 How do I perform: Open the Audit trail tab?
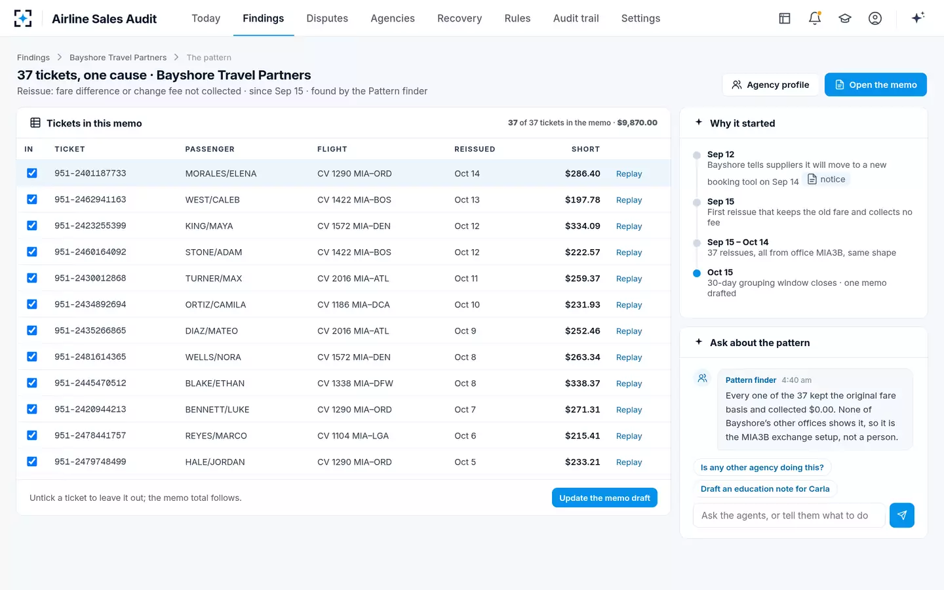pyautogui.click(x=576, y=18)
